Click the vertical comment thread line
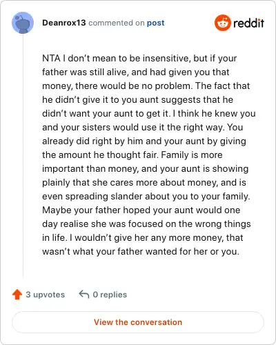 [23, 155]
